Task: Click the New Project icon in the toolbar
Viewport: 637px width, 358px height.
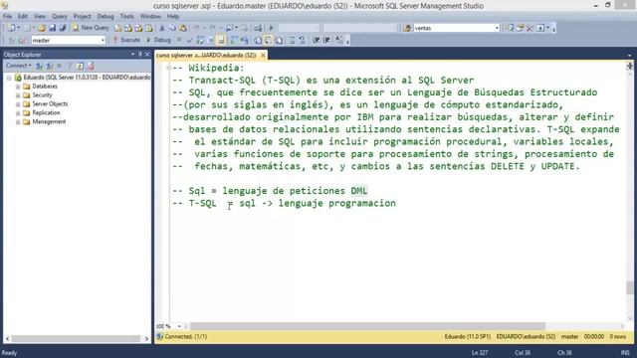Action: tap(11, 28)
